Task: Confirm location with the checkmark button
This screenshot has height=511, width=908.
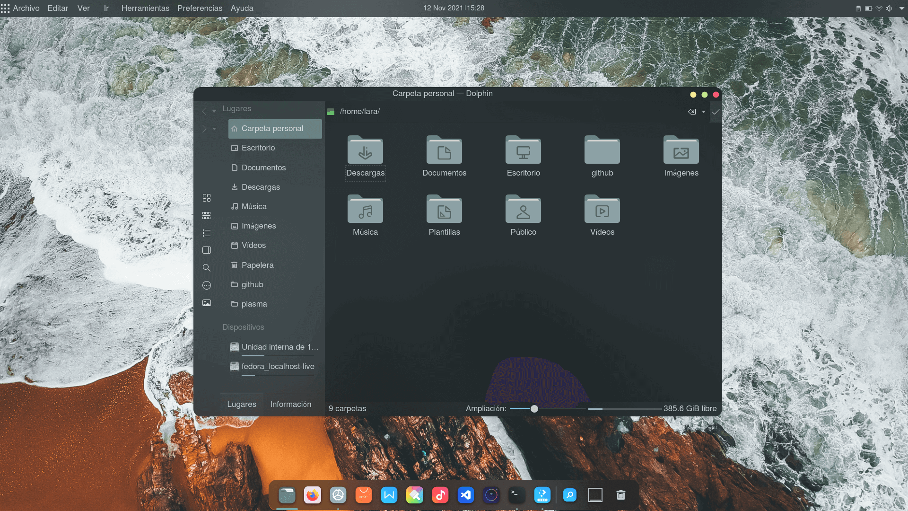Action: coord(716,112)
